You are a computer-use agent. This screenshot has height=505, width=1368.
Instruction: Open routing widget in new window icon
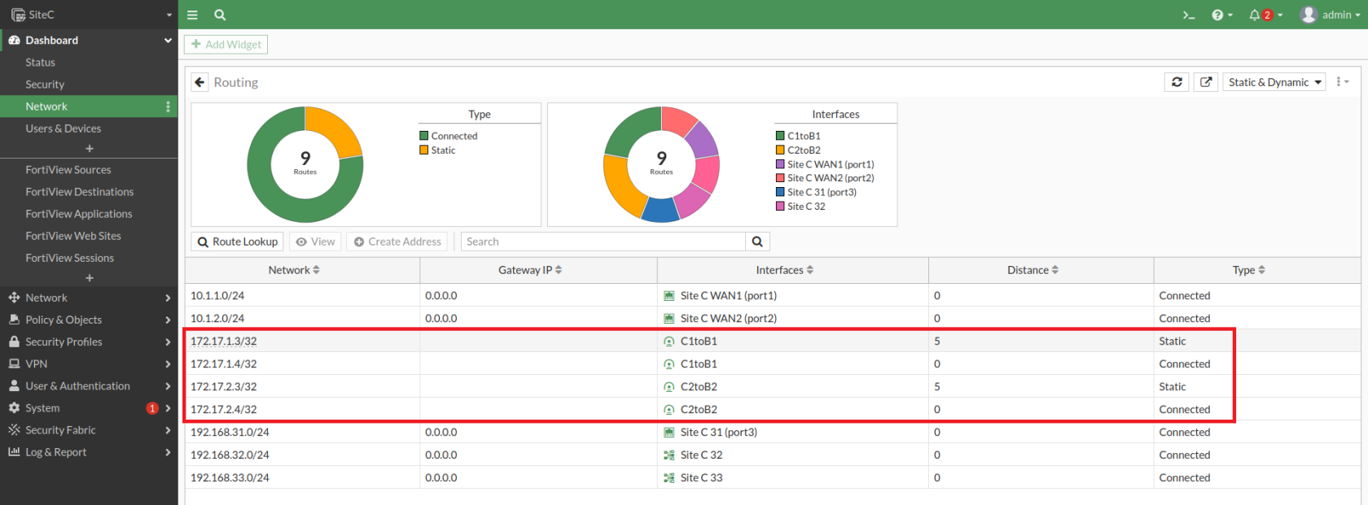click(x=1206, y=82)
